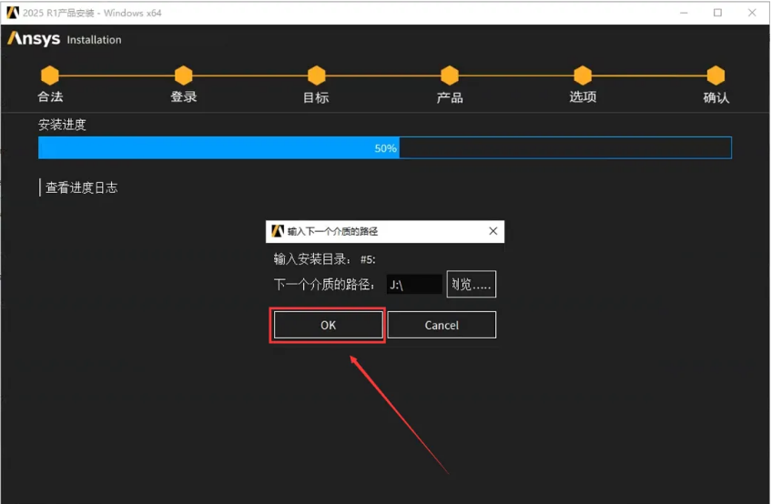Image resolution: width=772 pixels, height=504 pixels.
Task: Click the Ansys icon in title bar
Action: point(13,13)
